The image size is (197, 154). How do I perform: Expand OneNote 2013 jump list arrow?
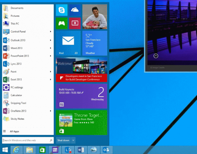pyautogui.click(x=50, y=111)
